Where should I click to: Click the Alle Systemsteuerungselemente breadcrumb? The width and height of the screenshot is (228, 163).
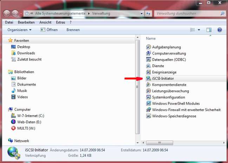click(x=60, y=13)
